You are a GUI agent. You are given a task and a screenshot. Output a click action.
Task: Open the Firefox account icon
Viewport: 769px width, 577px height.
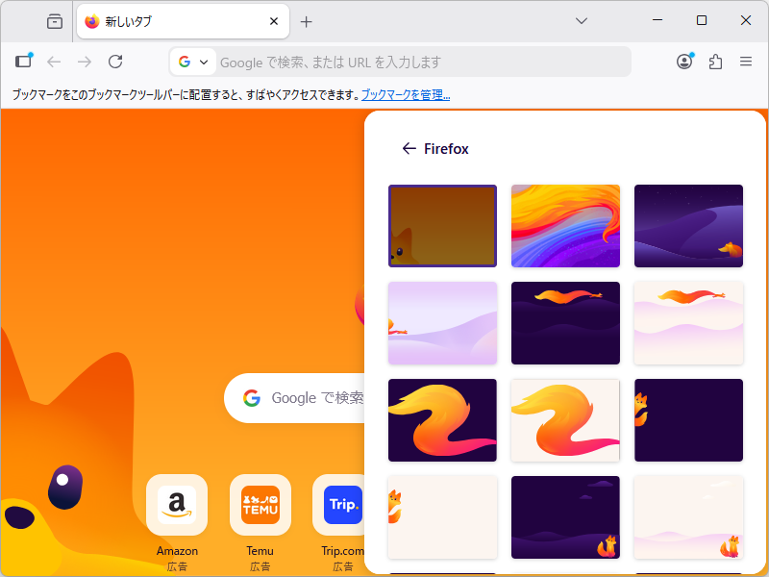tap(684, 62)
